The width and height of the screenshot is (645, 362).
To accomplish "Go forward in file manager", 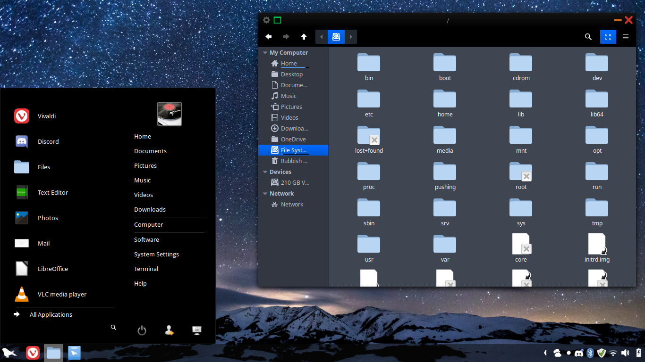I will pos(286,37).
